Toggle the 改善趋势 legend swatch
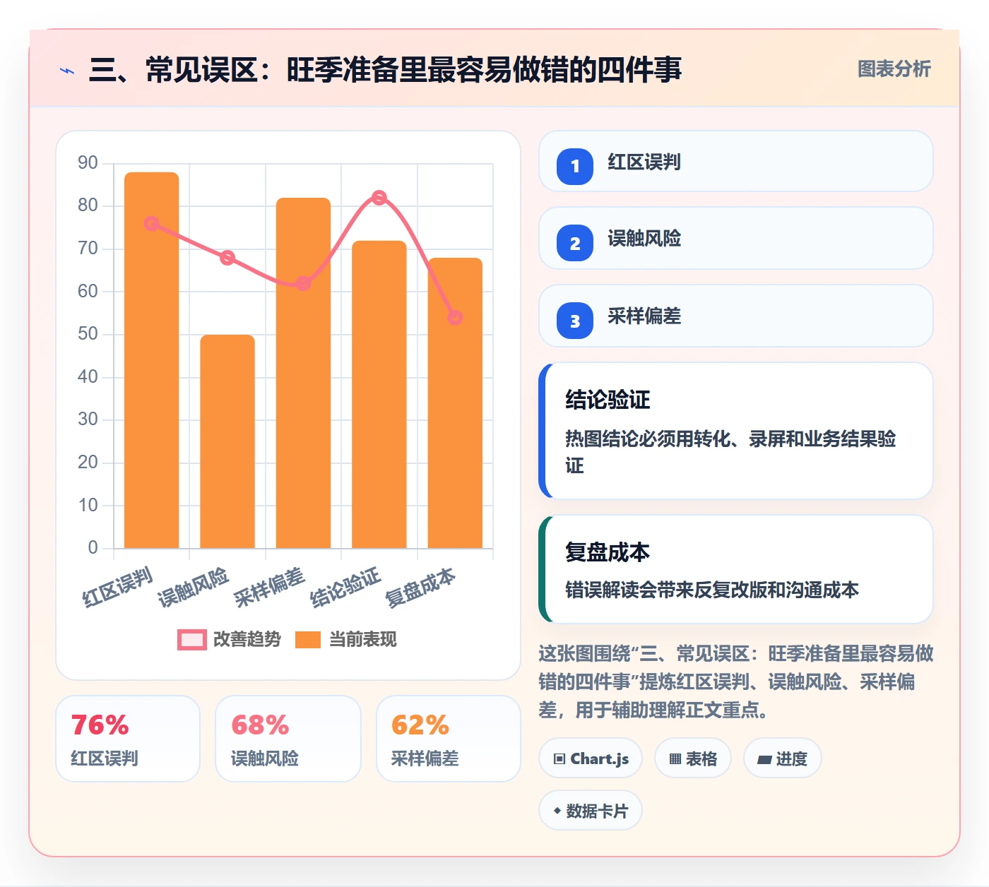Image resolution: width=989 pixels, height=887 pixels. [x=191, y=640]
